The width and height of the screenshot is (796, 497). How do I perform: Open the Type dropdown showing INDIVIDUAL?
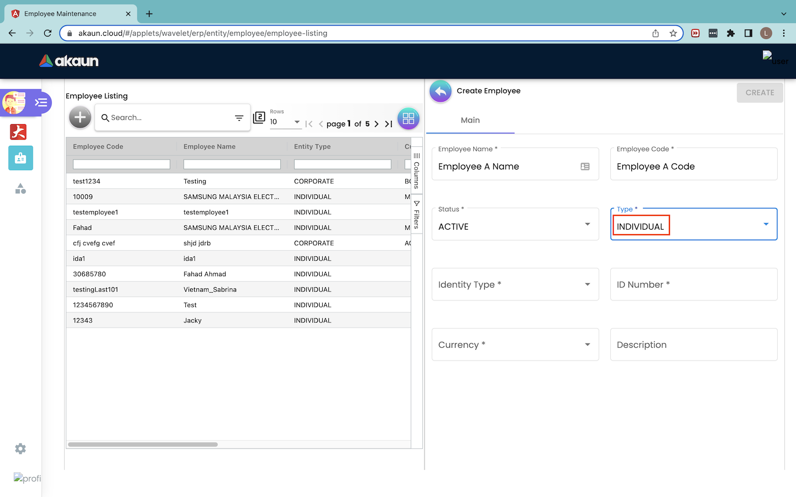(766, 224)
